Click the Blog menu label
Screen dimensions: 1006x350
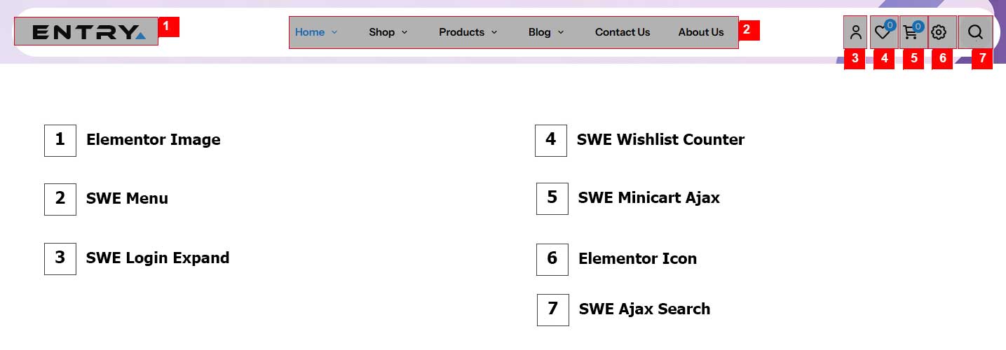tap(540, 32)
